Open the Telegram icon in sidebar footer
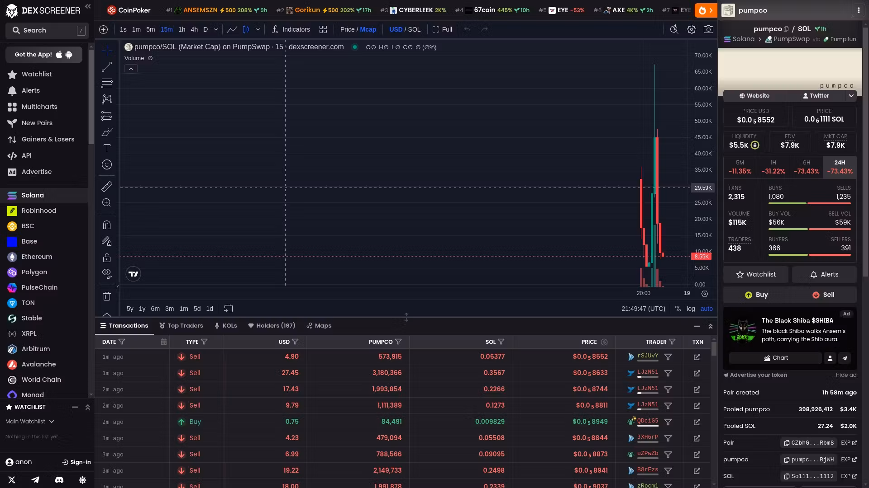This screenshot has width=869, height=488. (x=35, y=480)
